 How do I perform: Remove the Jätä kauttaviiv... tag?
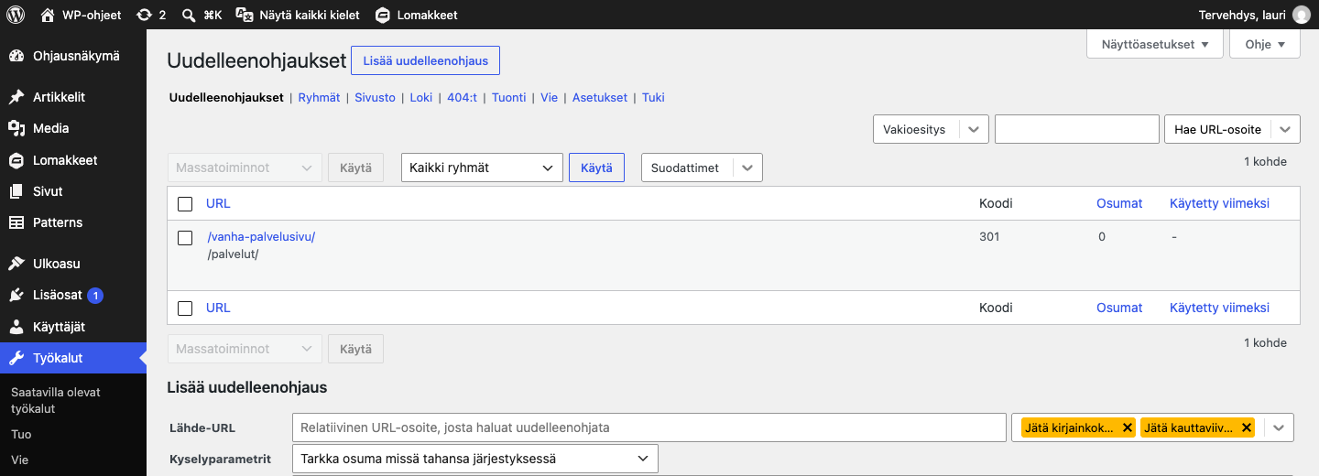pyautogui.click(x=1246, y=427)
